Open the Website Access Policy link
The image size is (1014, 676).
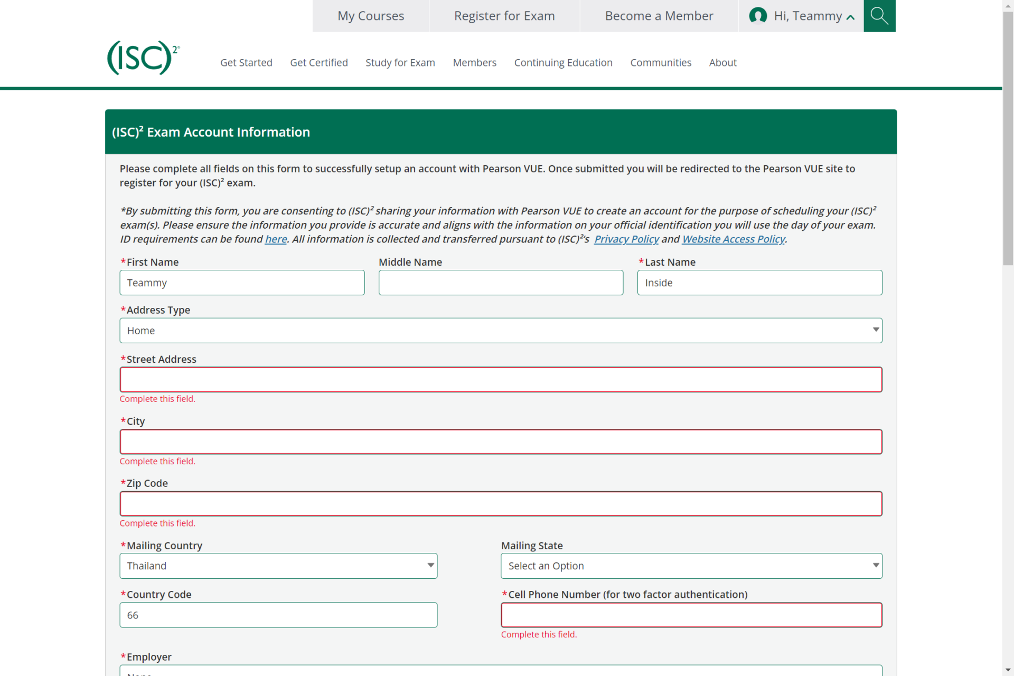click(x=733, y=239)
